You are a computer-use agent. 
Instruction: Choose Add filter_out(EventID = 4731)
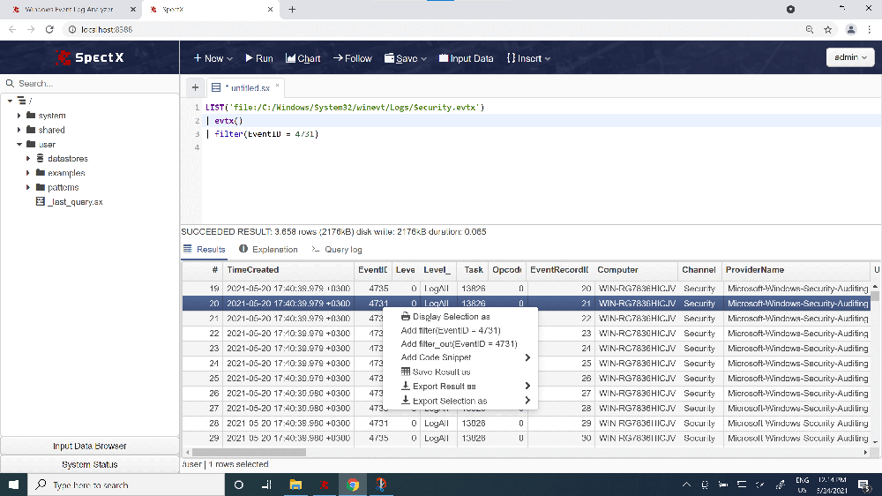pyautogui.click(x=460, y=344)
